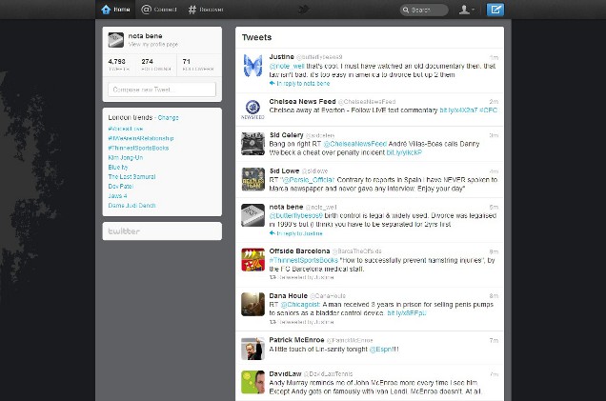Open the 274 Following count
Screen dimensions: 606x401
(x=156, y=65)
